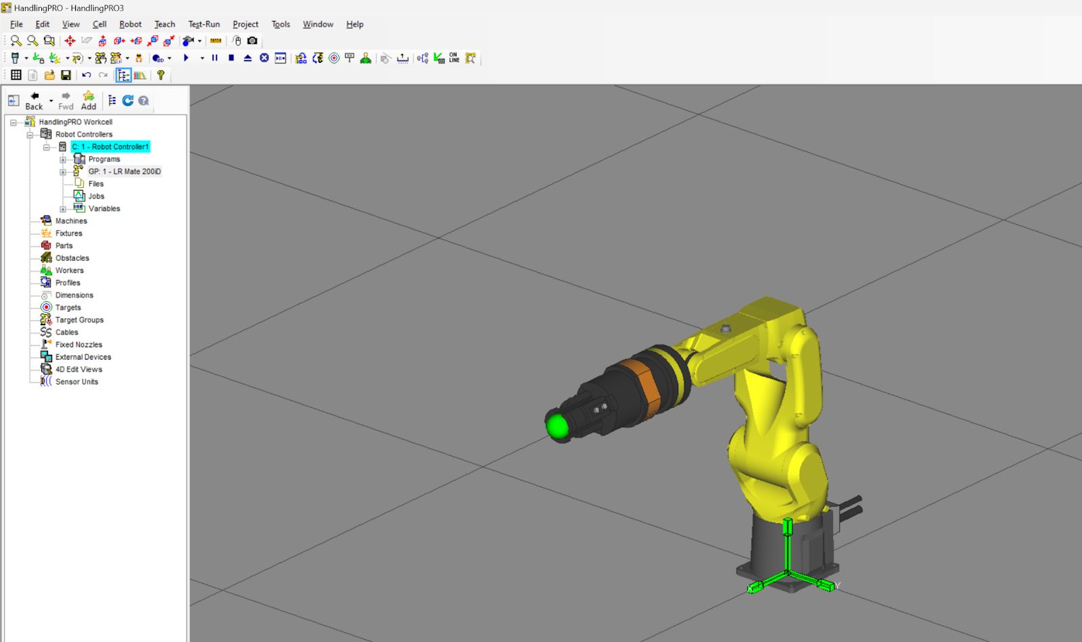Click the green worker figure icon
The image size is (1082, 642).
[x=366, y=58]
